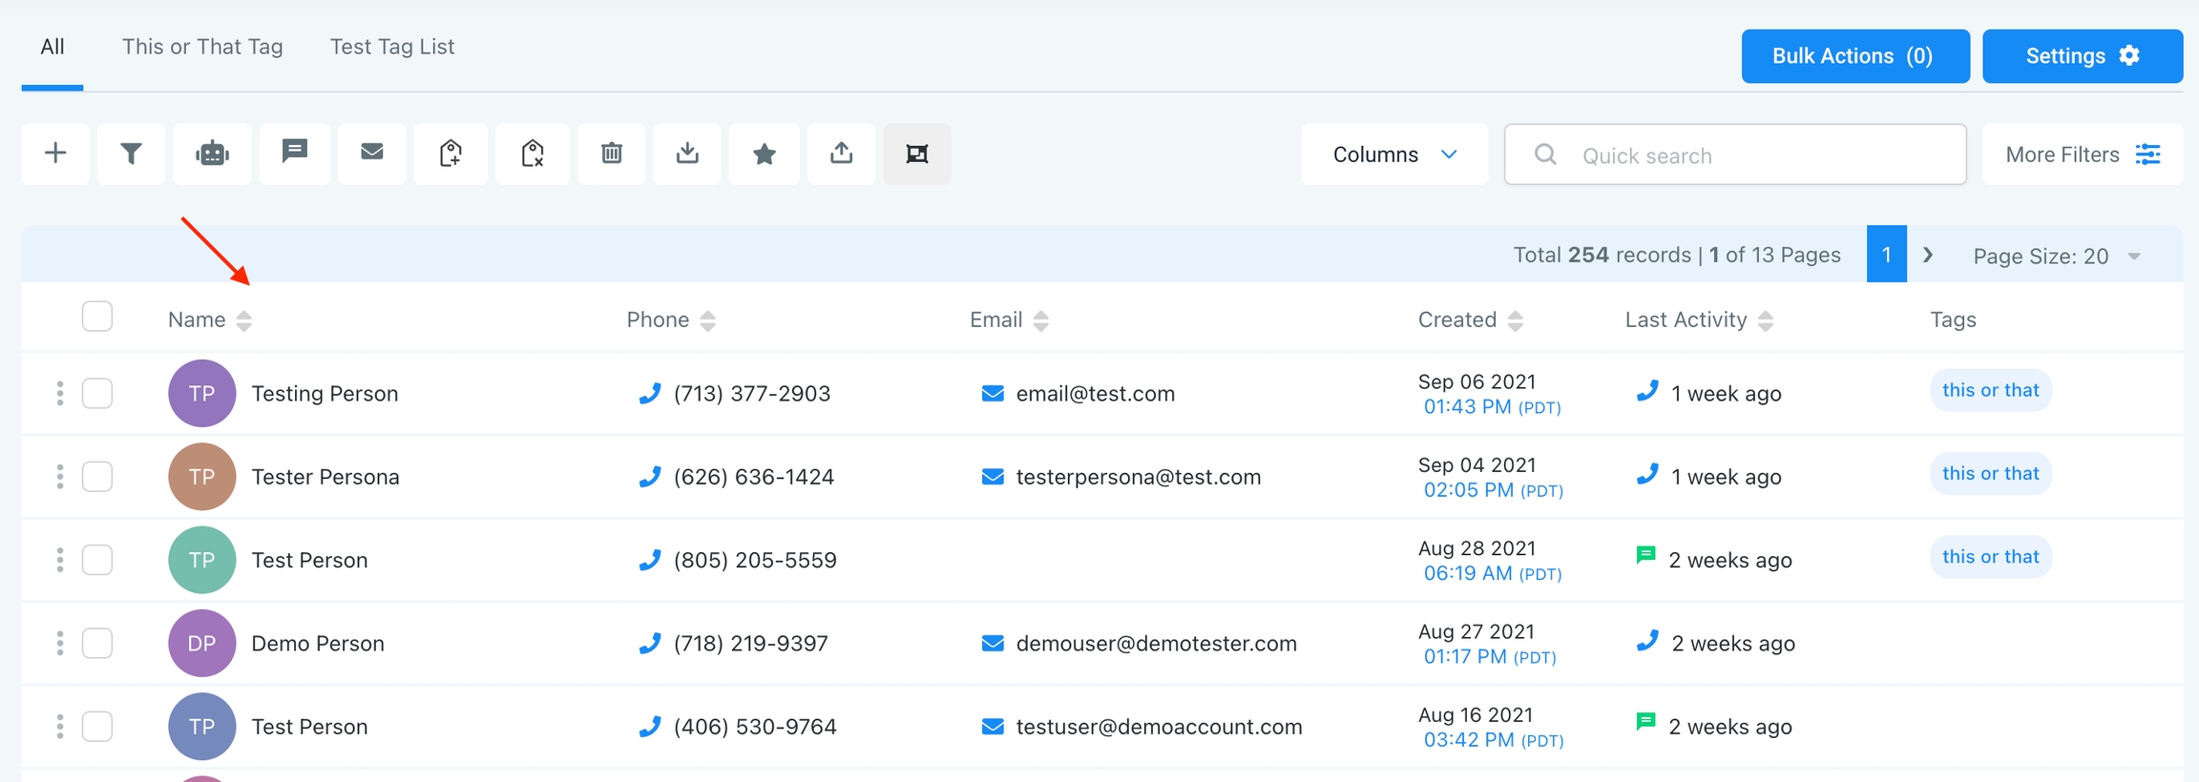Image resolution: width=2199 pixels, height=782 pixels.
Task: Switch to This or That Tag tab
Action: coord(202,47)
